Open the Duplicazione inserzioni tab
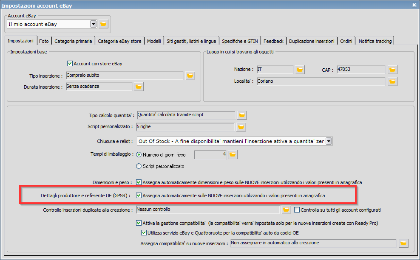This screenshot has width=420, height=260. [x=312, y=41]
